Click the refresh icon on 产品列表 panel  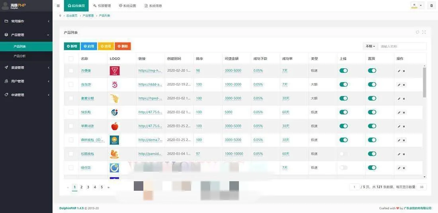417,32
